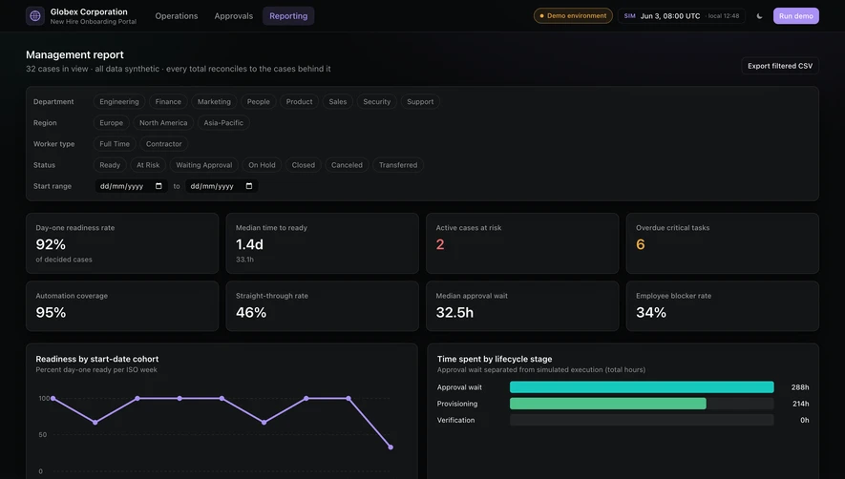
Task: Click the Management report heading
Action: coord(74,54)
